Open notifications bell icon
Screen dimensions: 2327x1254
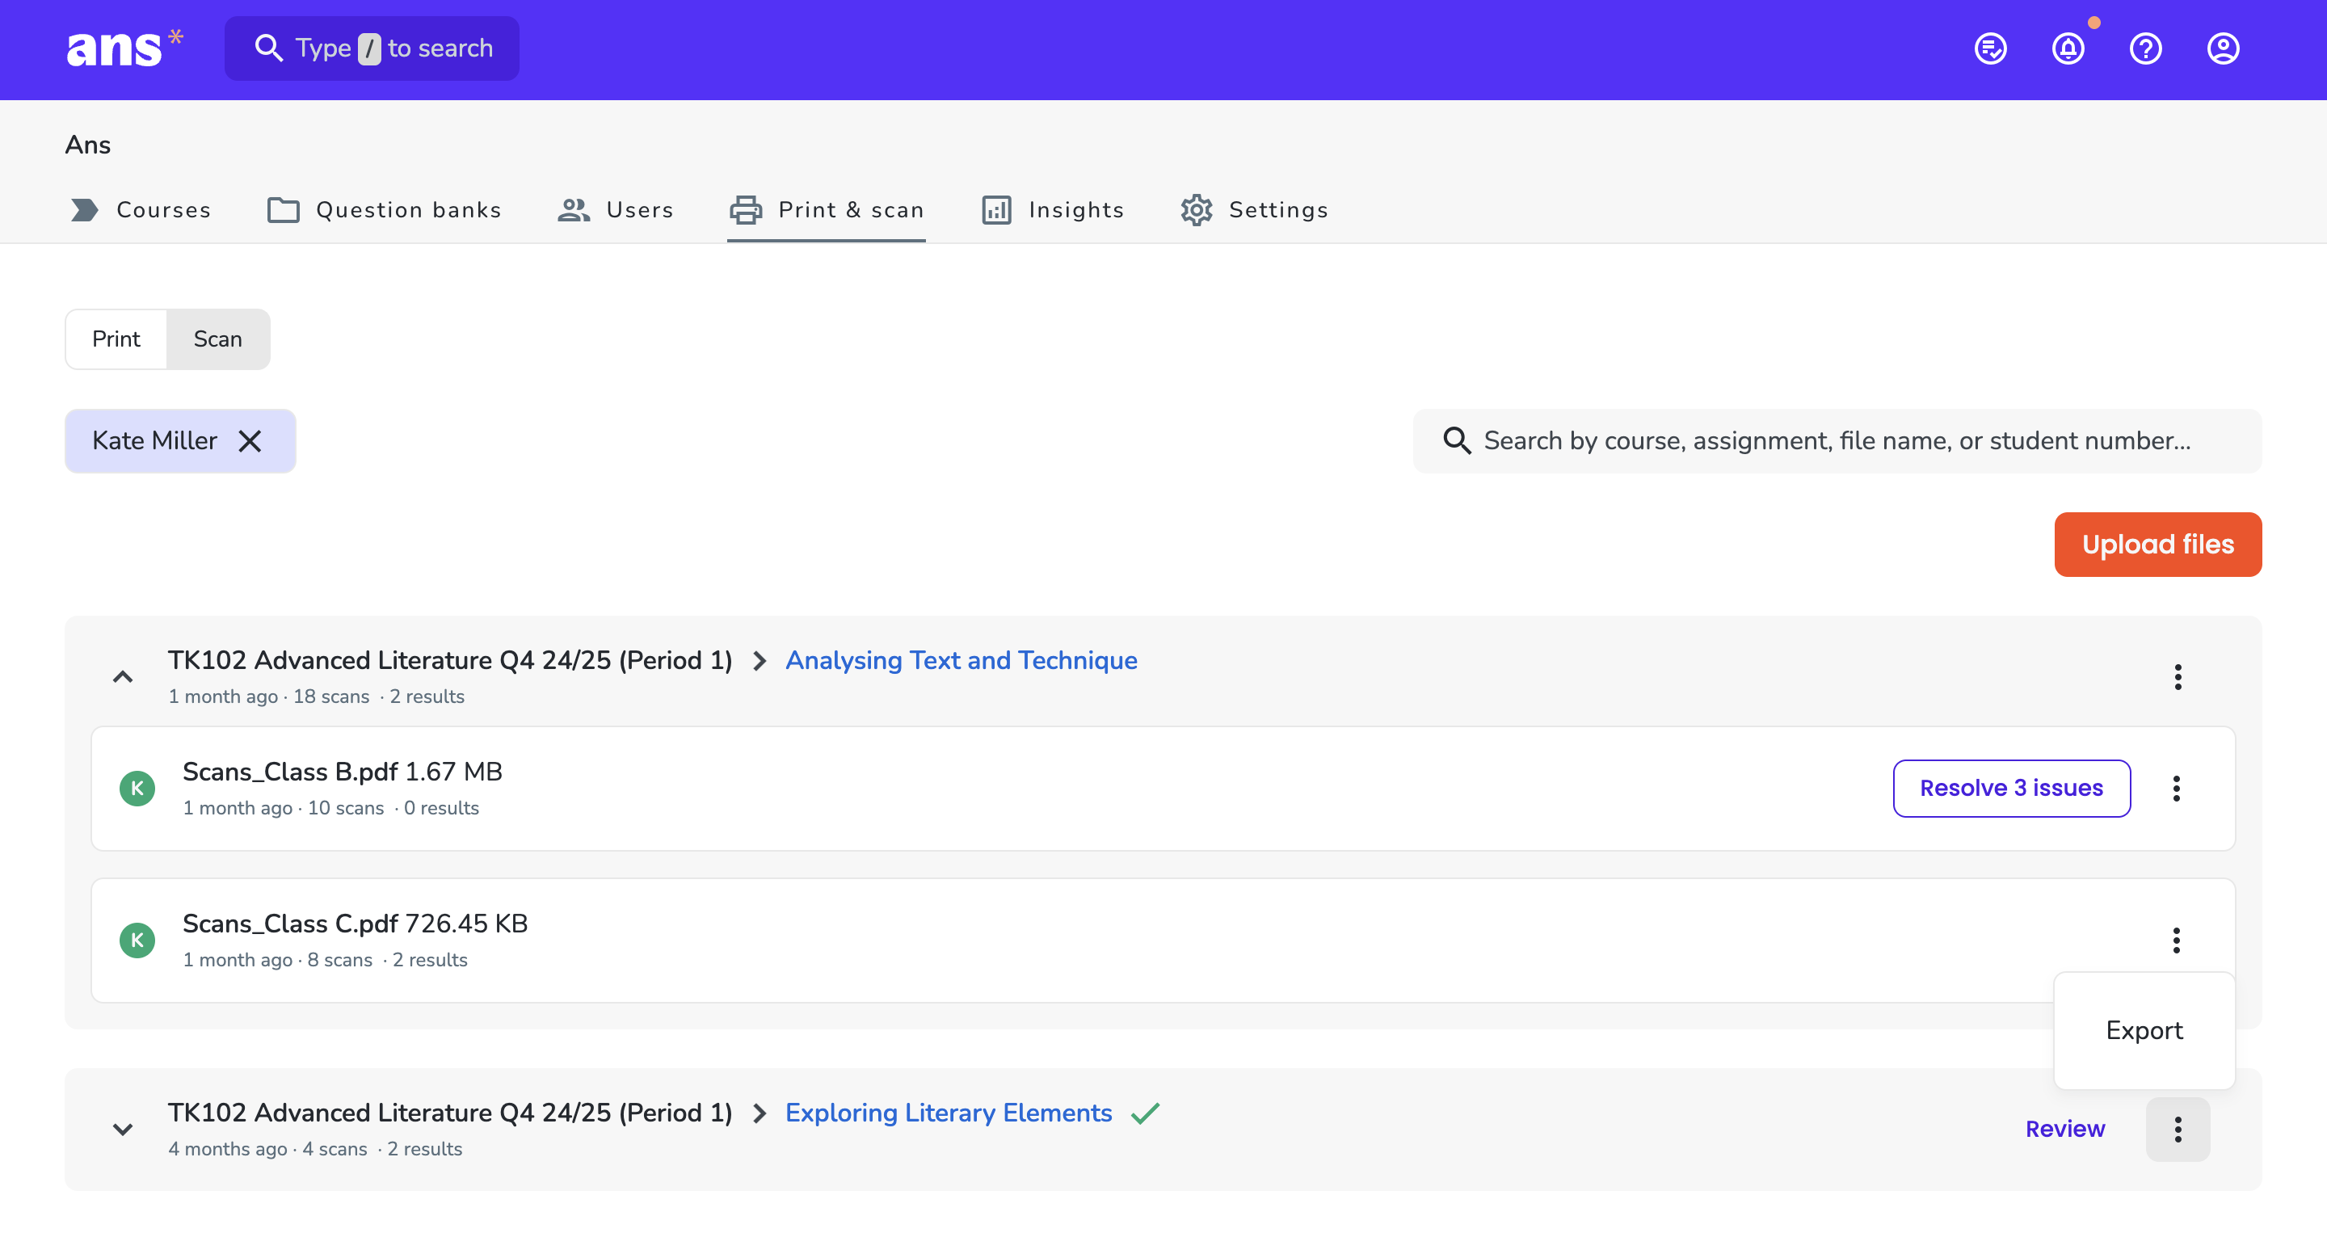click(x=2068, y=48)
